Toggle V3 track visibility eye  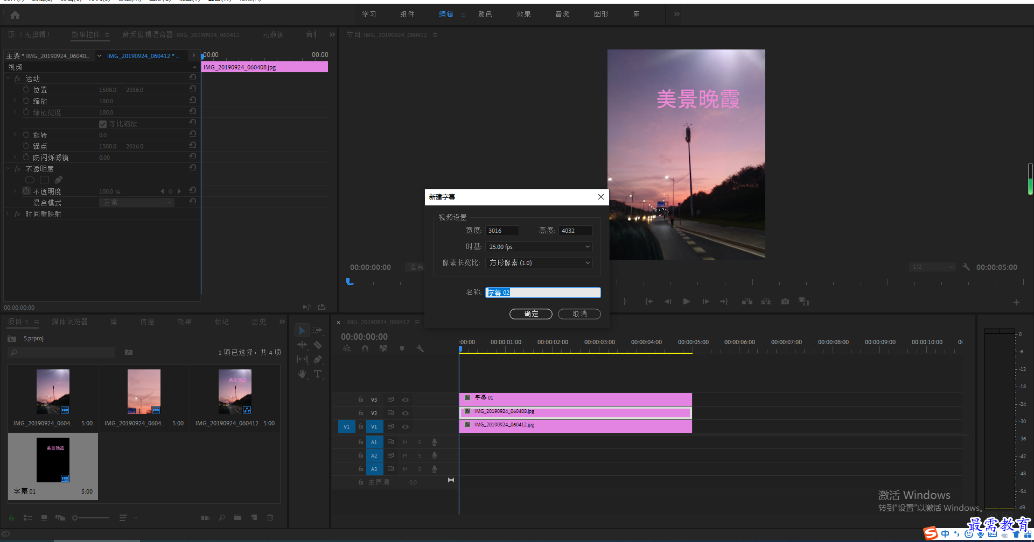click(x=405, y=400)
